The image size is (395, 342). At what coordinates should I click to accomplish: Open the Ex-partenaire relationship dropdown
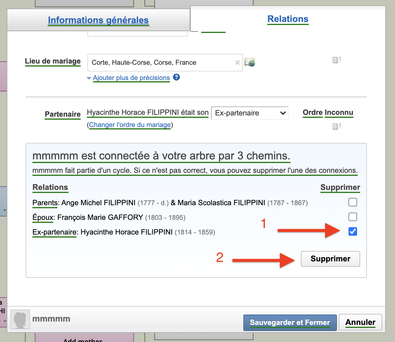click(249, 113)
